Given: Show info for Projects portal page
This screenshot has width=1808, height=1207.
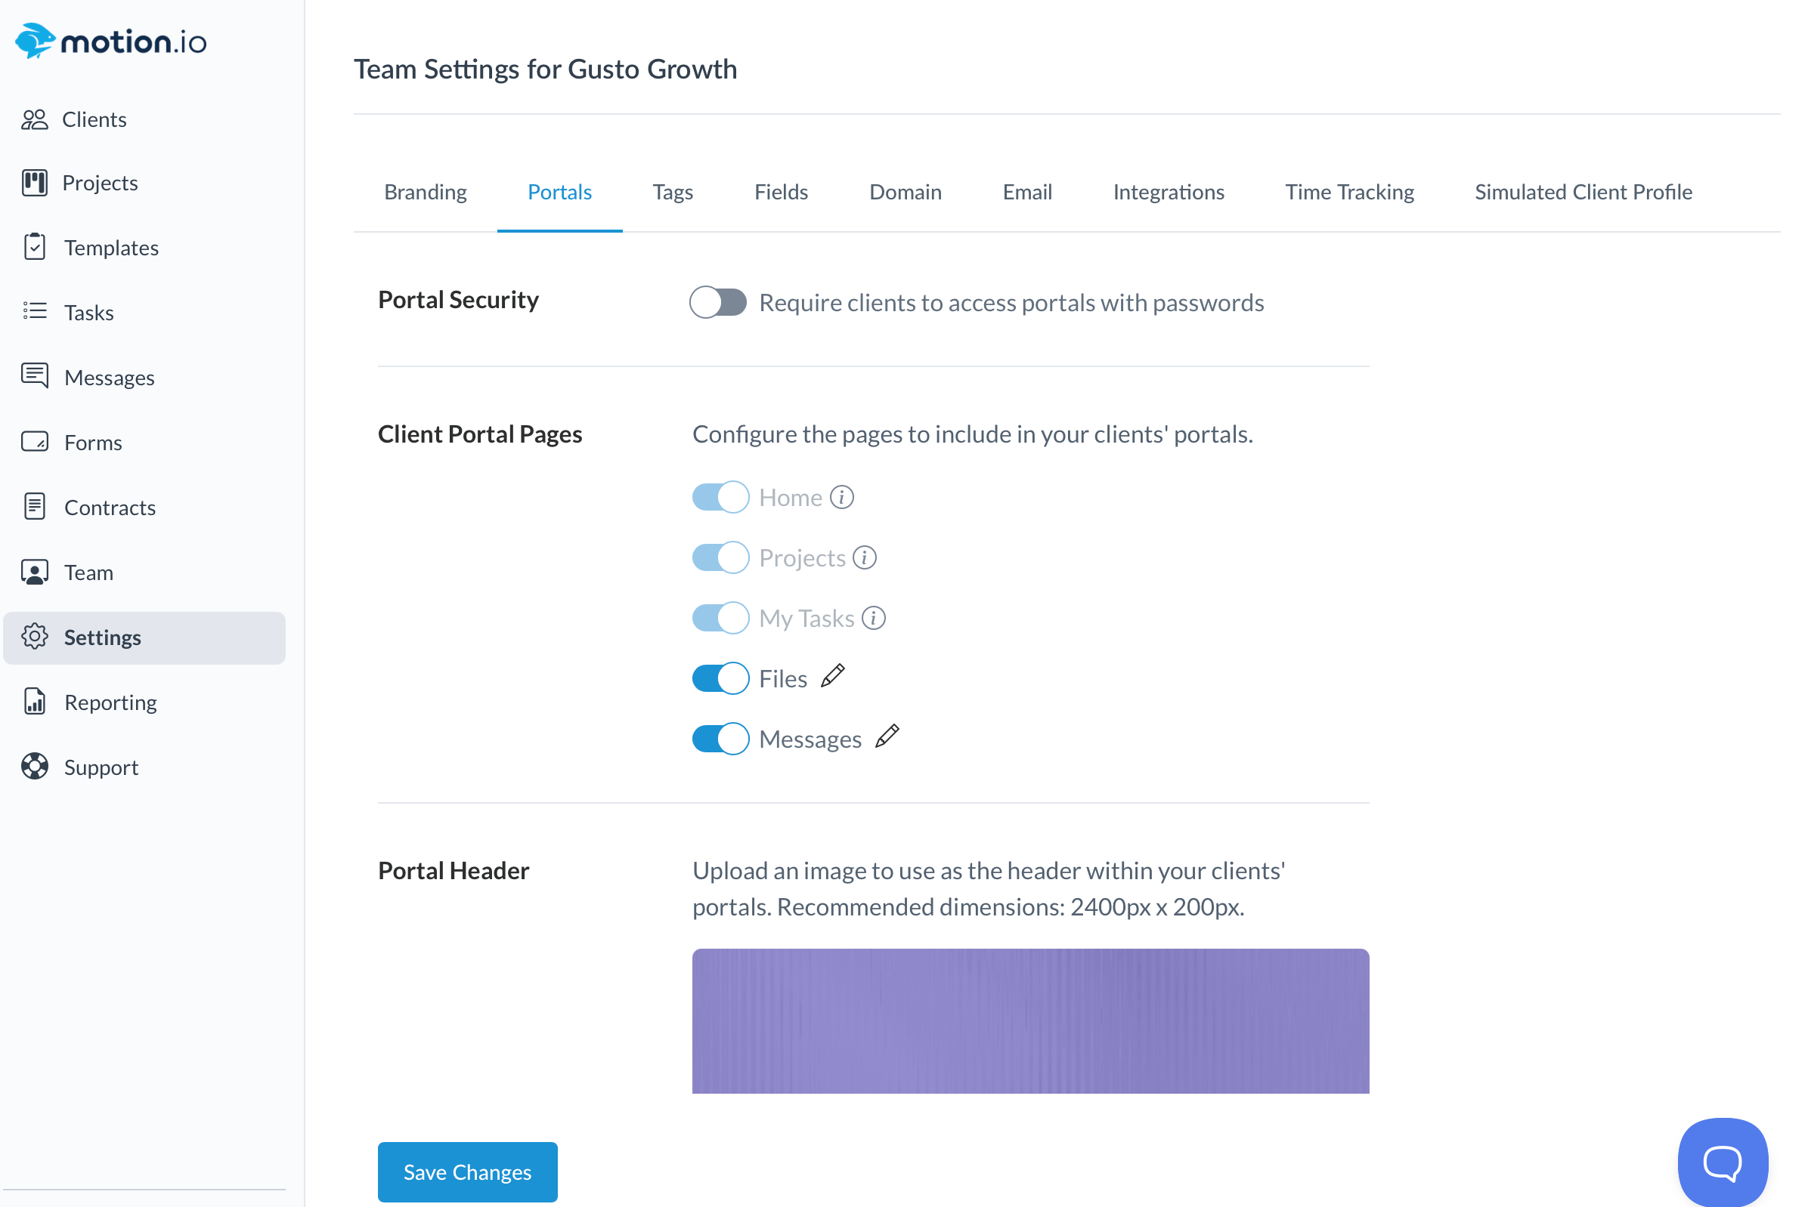Looking at the screenshot, I should click(x=865, y=557).
